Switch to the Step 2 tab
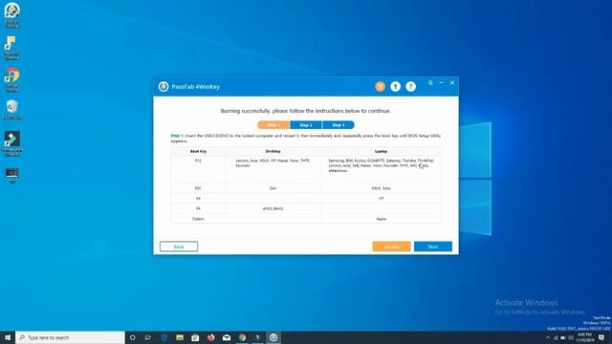 point(306,125)
